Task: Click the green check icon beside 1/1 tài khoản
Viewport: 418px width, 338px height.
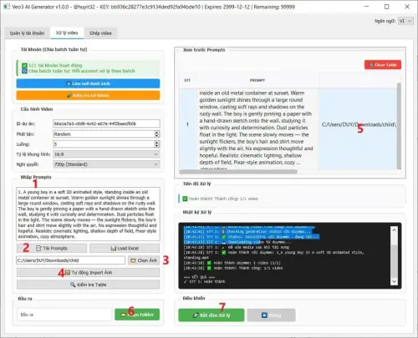Action: click(24, 65)
